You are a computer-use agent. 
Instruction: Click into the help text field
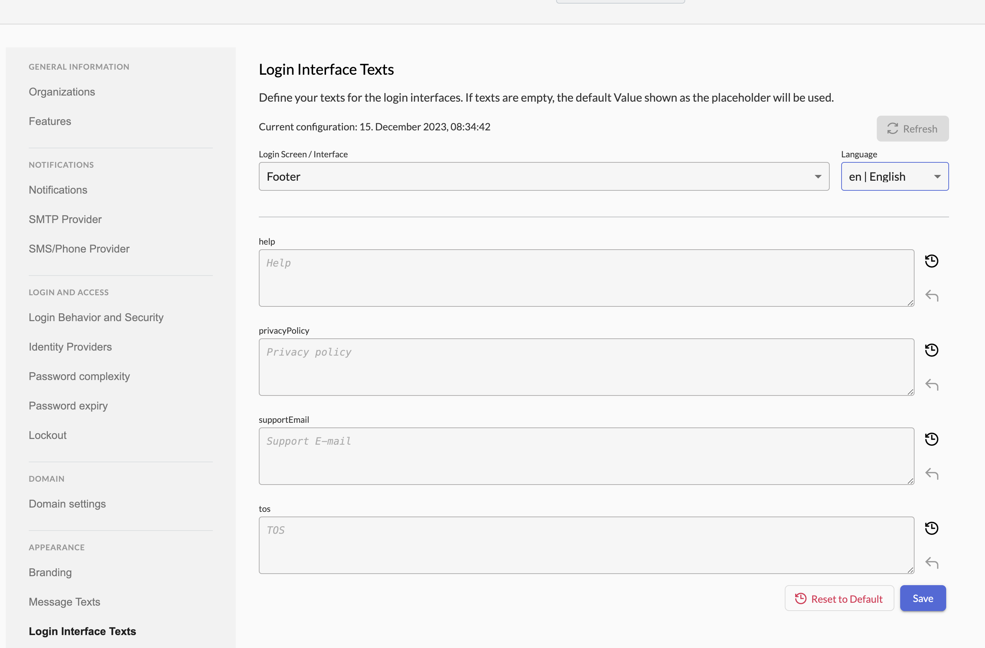pyautogui.click(x=586, y=278)
